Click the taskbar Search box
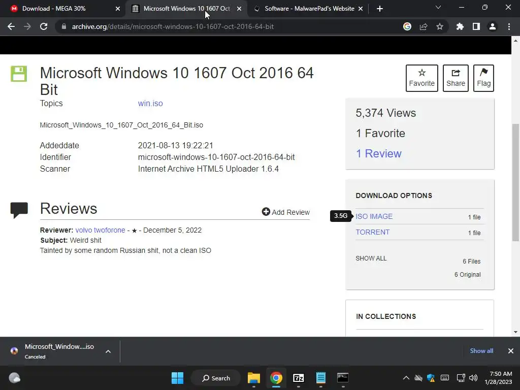Image resolution: width=520 pixels, height=390 pixels. 216,378
